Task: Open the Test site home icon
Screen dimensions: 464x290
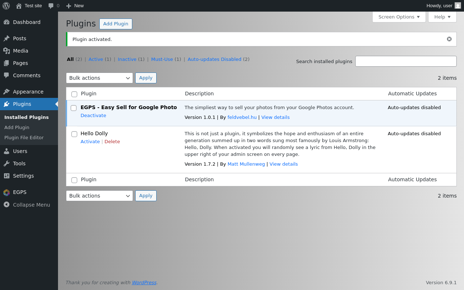Action: pos(19,6)
